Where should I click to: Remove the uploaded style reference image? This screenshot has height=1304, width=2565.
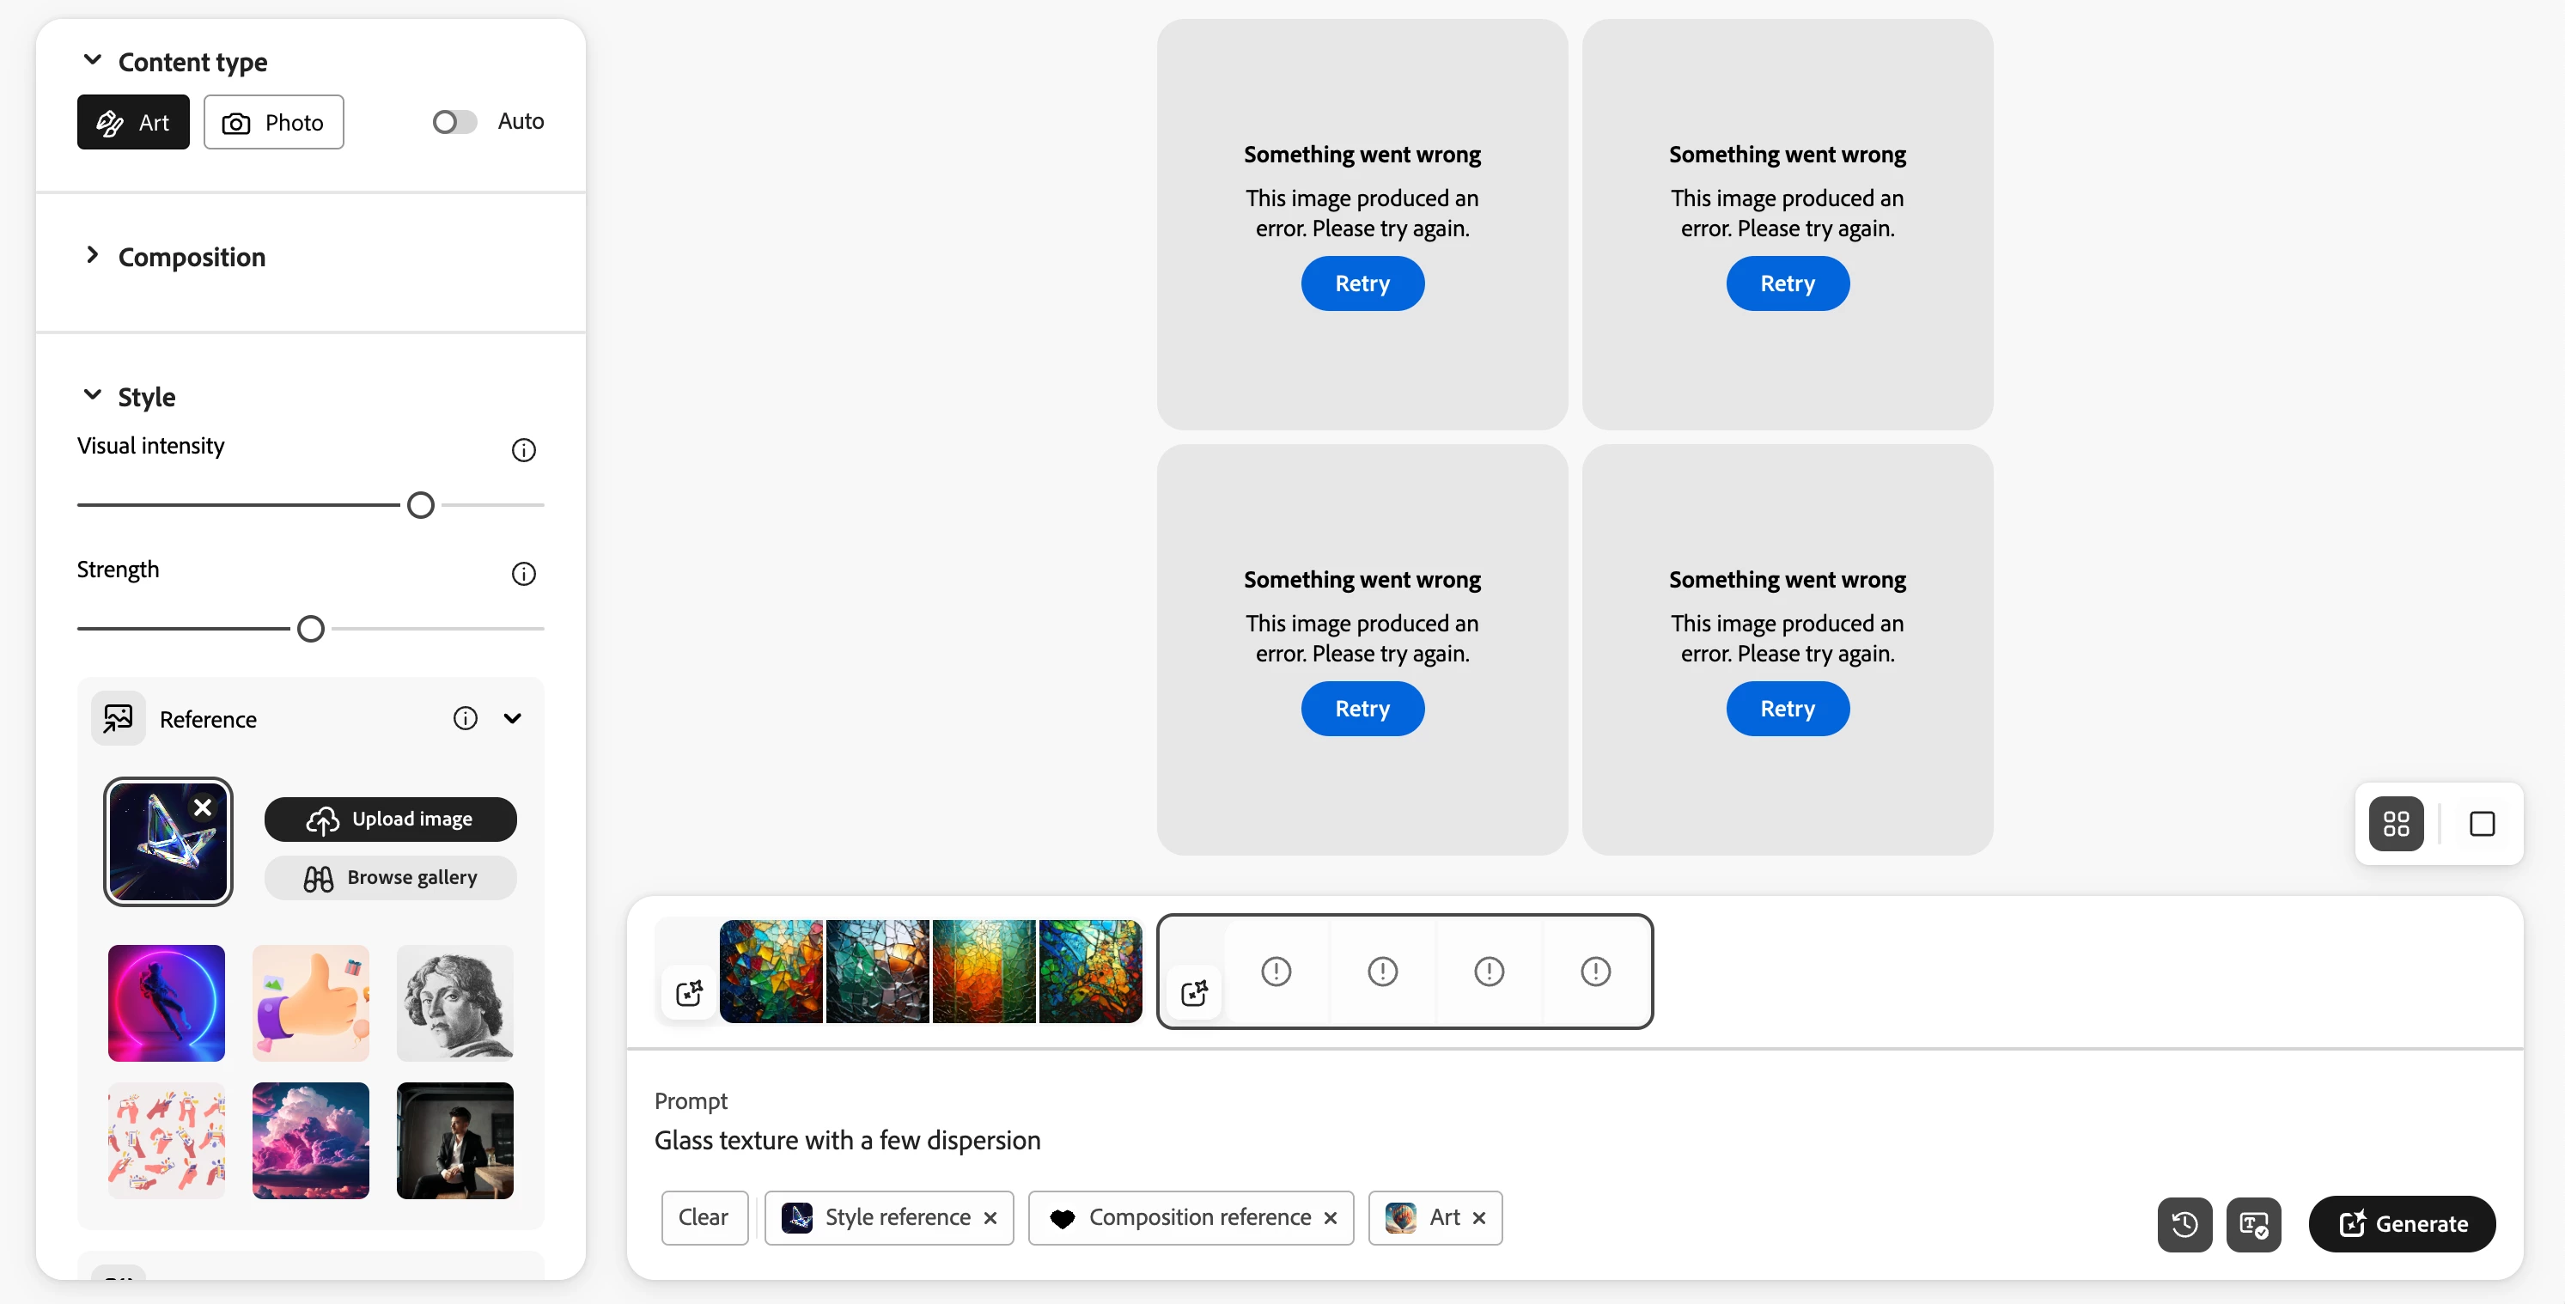click(203, 807)
